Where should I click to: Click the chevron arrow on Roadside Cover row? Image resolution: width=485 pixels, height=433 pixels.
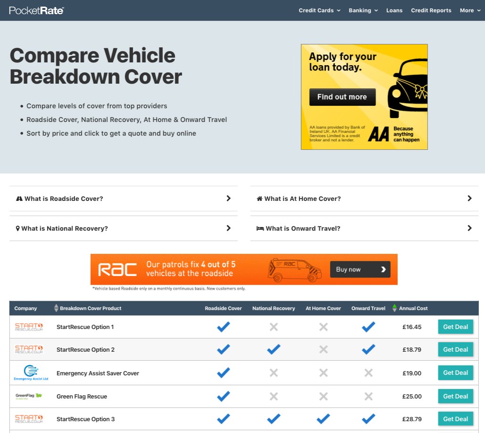point(228,199)
